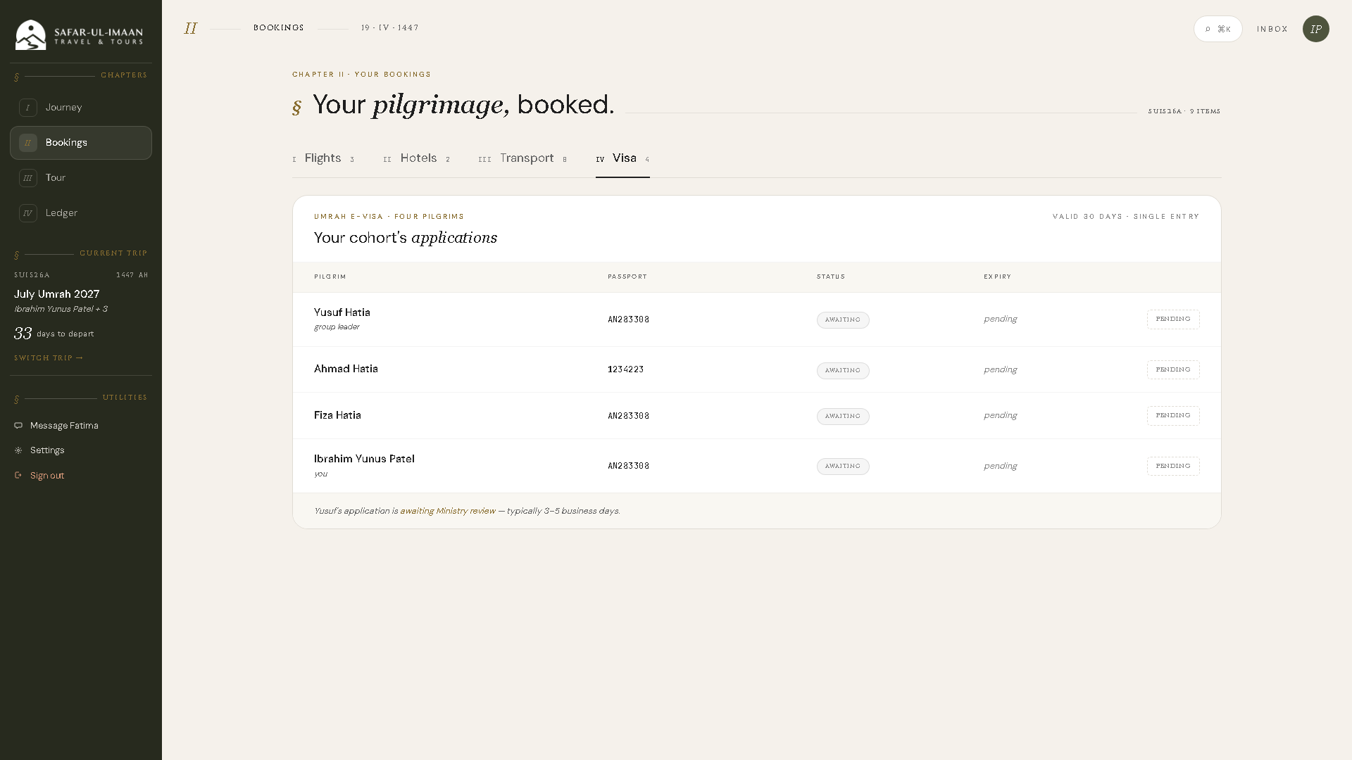This screenshot has width=1352, height=760.
Task: Click pilgrim name Yusuf Hatia
Action: pyautogui.click(x=342, y=312)
